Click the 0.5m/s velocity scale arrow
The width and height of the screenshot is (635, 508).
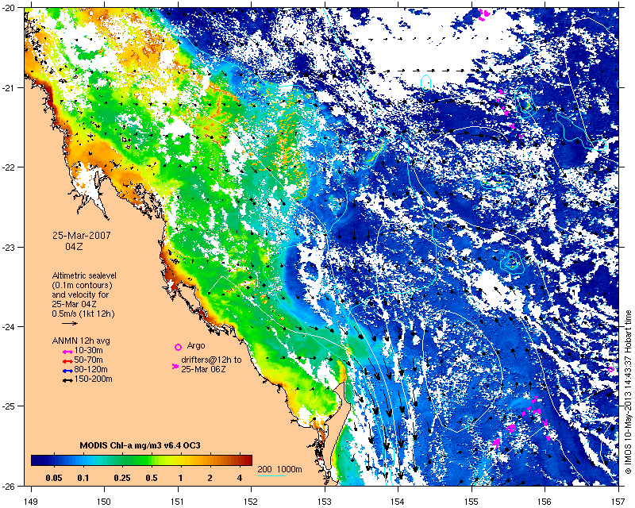pos(70,323)
